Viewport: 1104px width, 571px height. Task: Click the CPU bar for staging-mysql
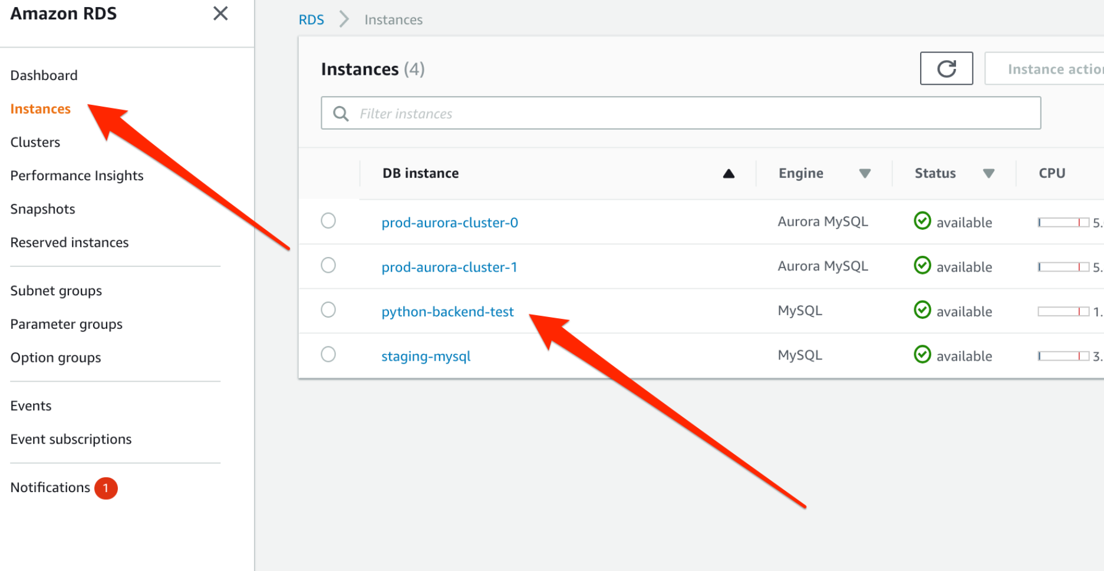click(x=1063, y=356)
